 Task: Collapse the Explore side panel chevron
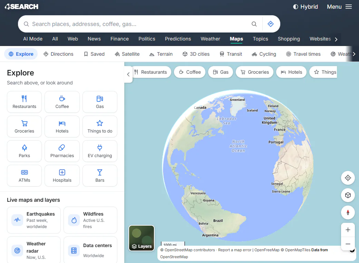tap(128, 74)
